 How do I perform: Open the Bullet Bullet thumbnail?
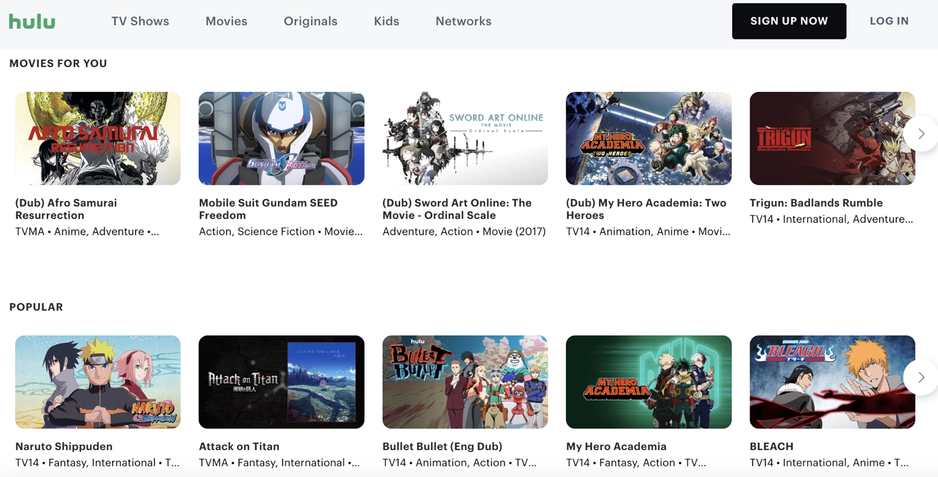(465, 382)
